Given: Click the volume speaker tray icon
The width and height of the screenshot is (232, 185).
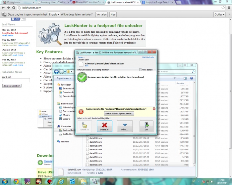Looking at the screenshot, I should 212,181.
